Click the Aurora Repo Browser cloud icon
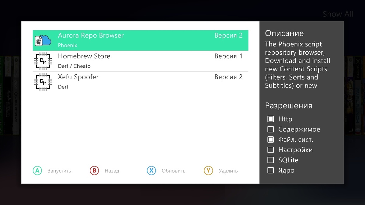Image resolution: width=365 pixels, height=205 pixels. click(43, 40)
